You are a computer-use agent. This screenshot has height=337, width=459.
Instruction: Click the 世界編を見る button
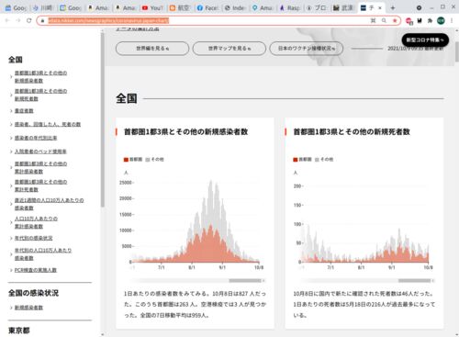[x=152, y=49]
